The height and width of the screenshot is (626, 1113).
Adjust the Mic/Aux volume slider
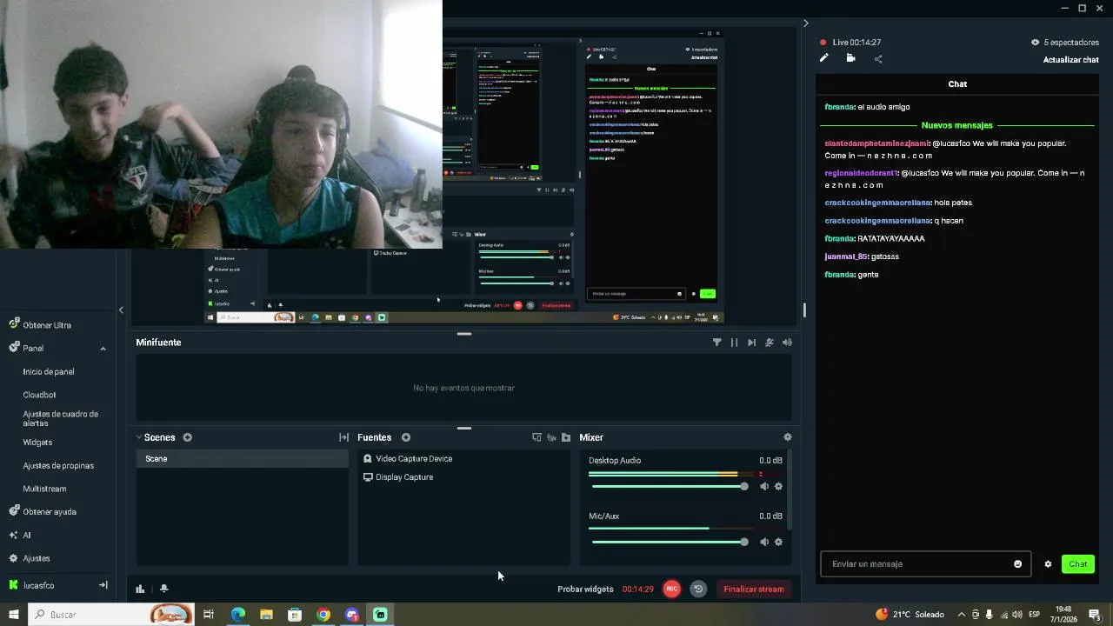pos(670,542)
